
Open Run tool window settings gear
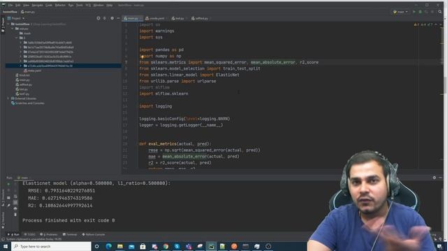pos(434,177)
